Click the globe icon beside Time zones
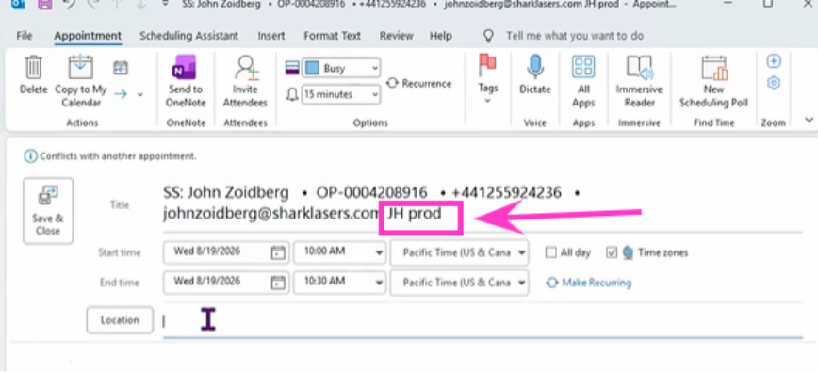This screenshot has height=373, width=818. 628,253
